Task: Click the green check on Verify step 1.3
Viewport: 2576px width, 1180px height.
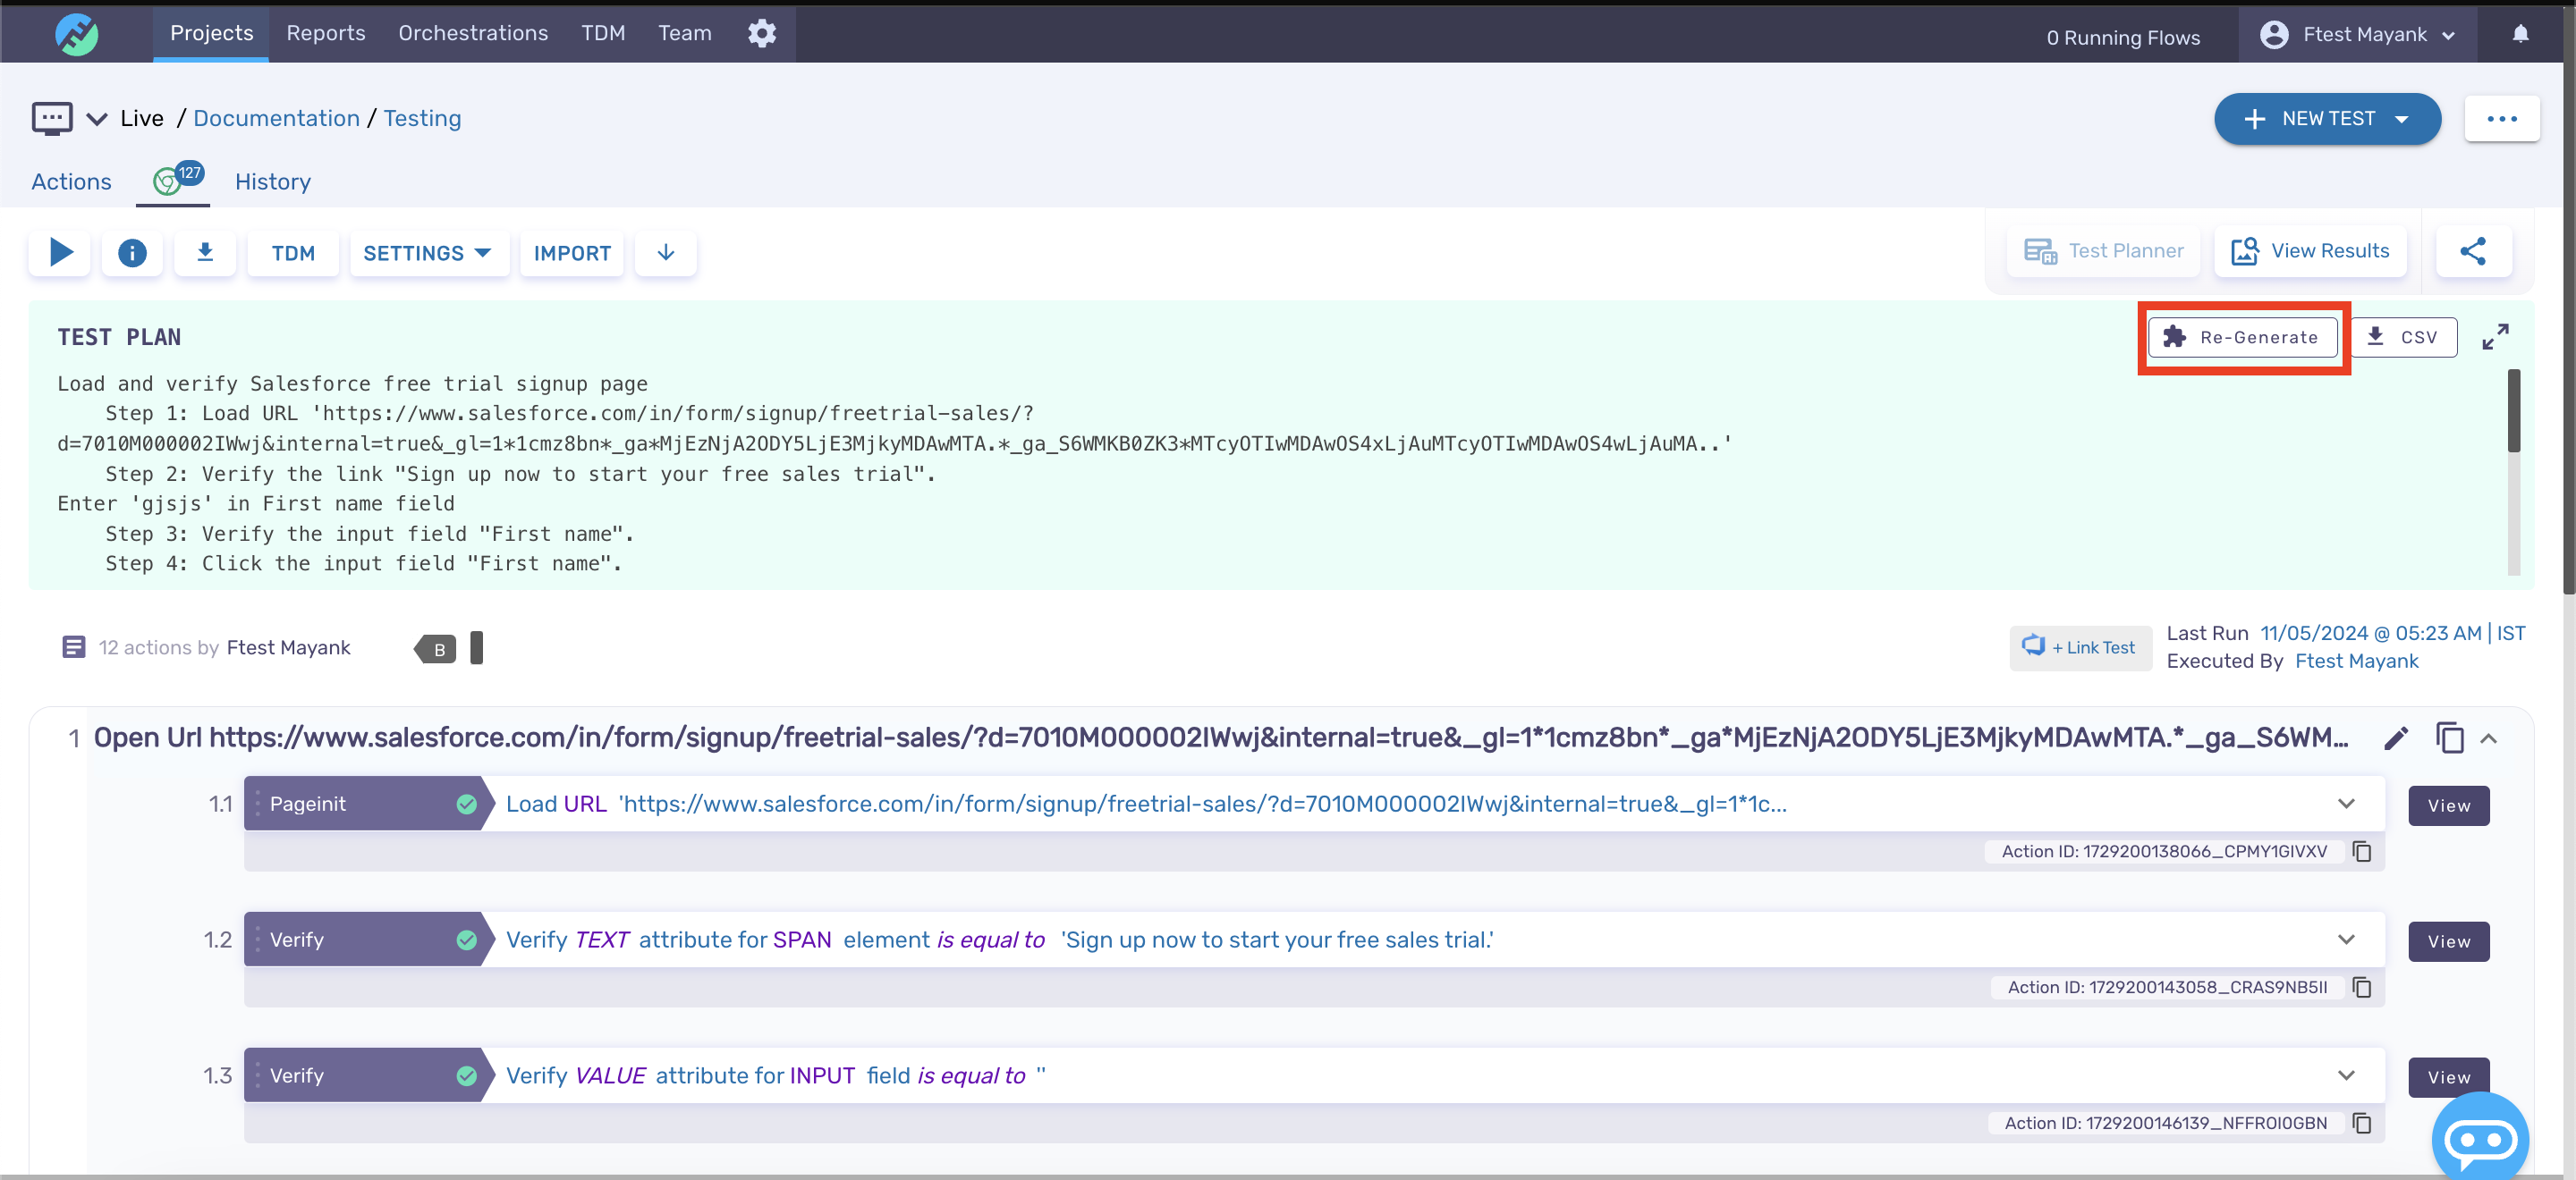Action: pyautogui.click(x=466, y=1076)
